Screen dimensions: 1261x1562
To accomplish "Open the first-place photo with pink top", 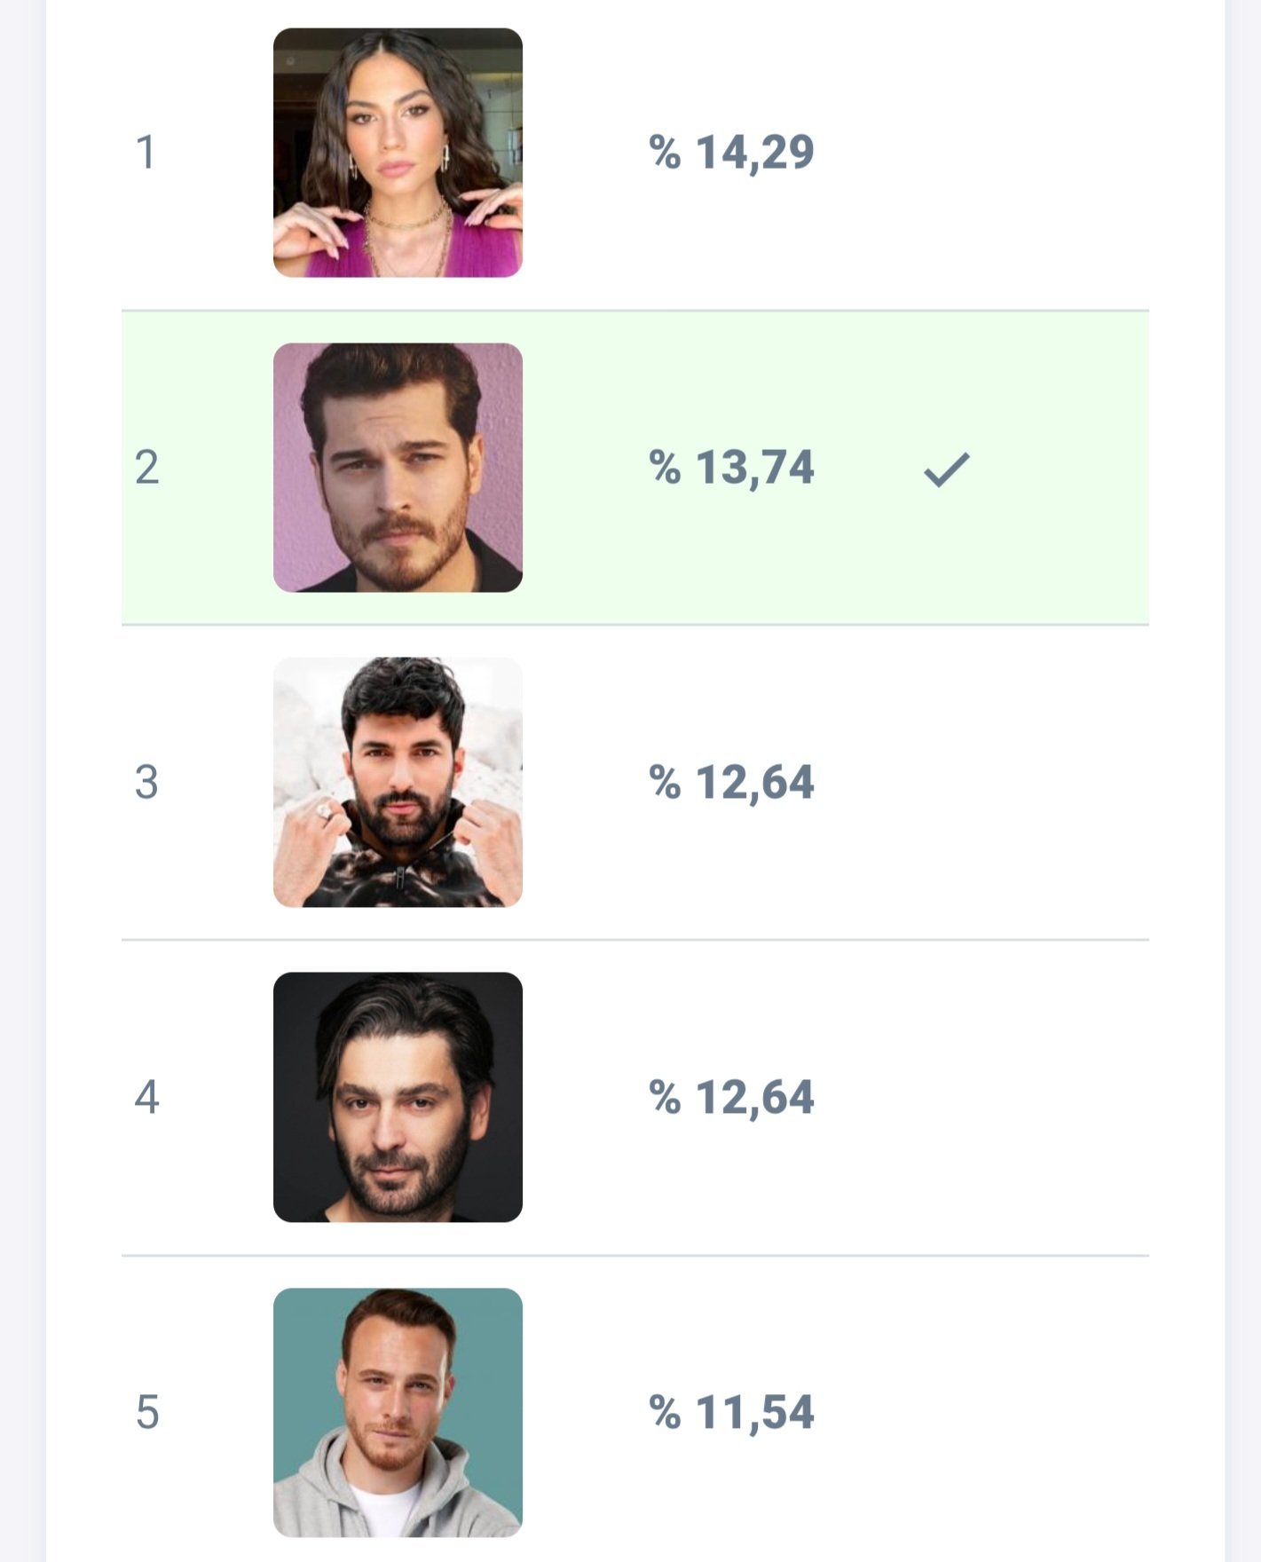I will [398, 153].
